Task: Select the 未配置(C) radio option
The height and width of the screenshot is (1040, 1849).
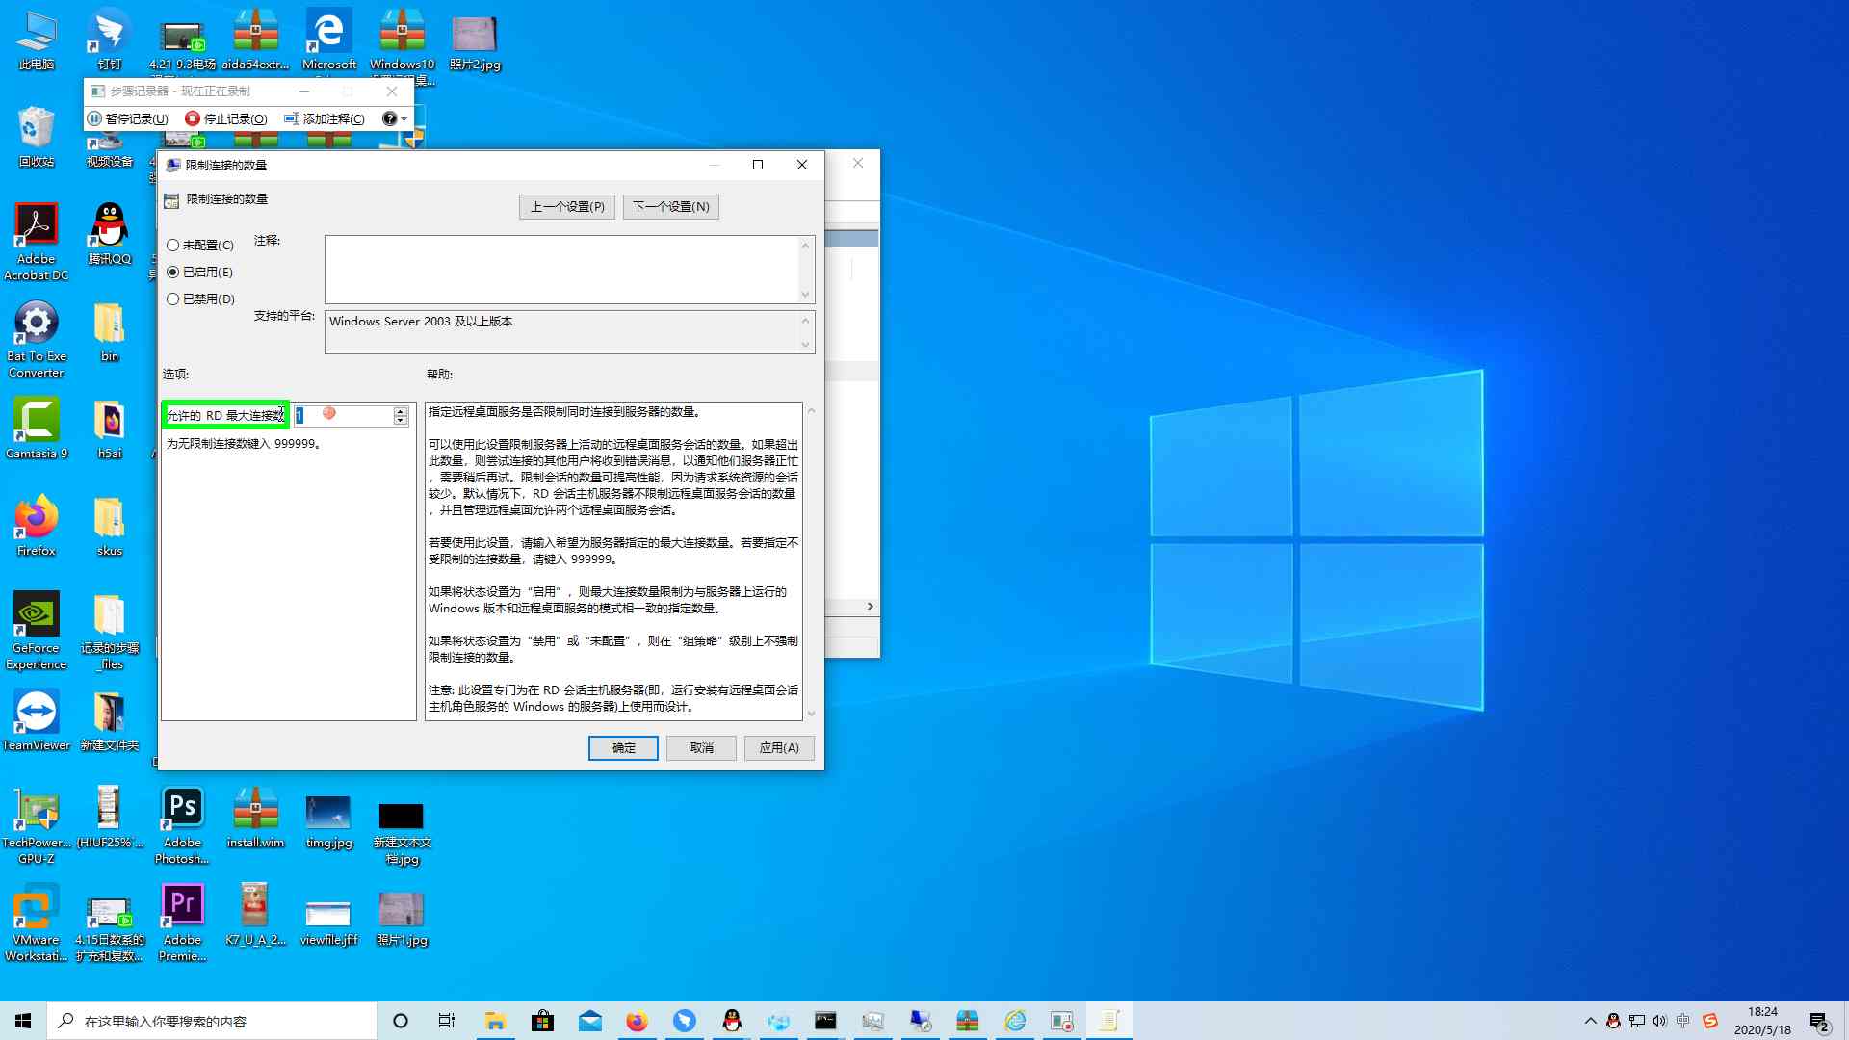Action: click(x=200, y=246)
